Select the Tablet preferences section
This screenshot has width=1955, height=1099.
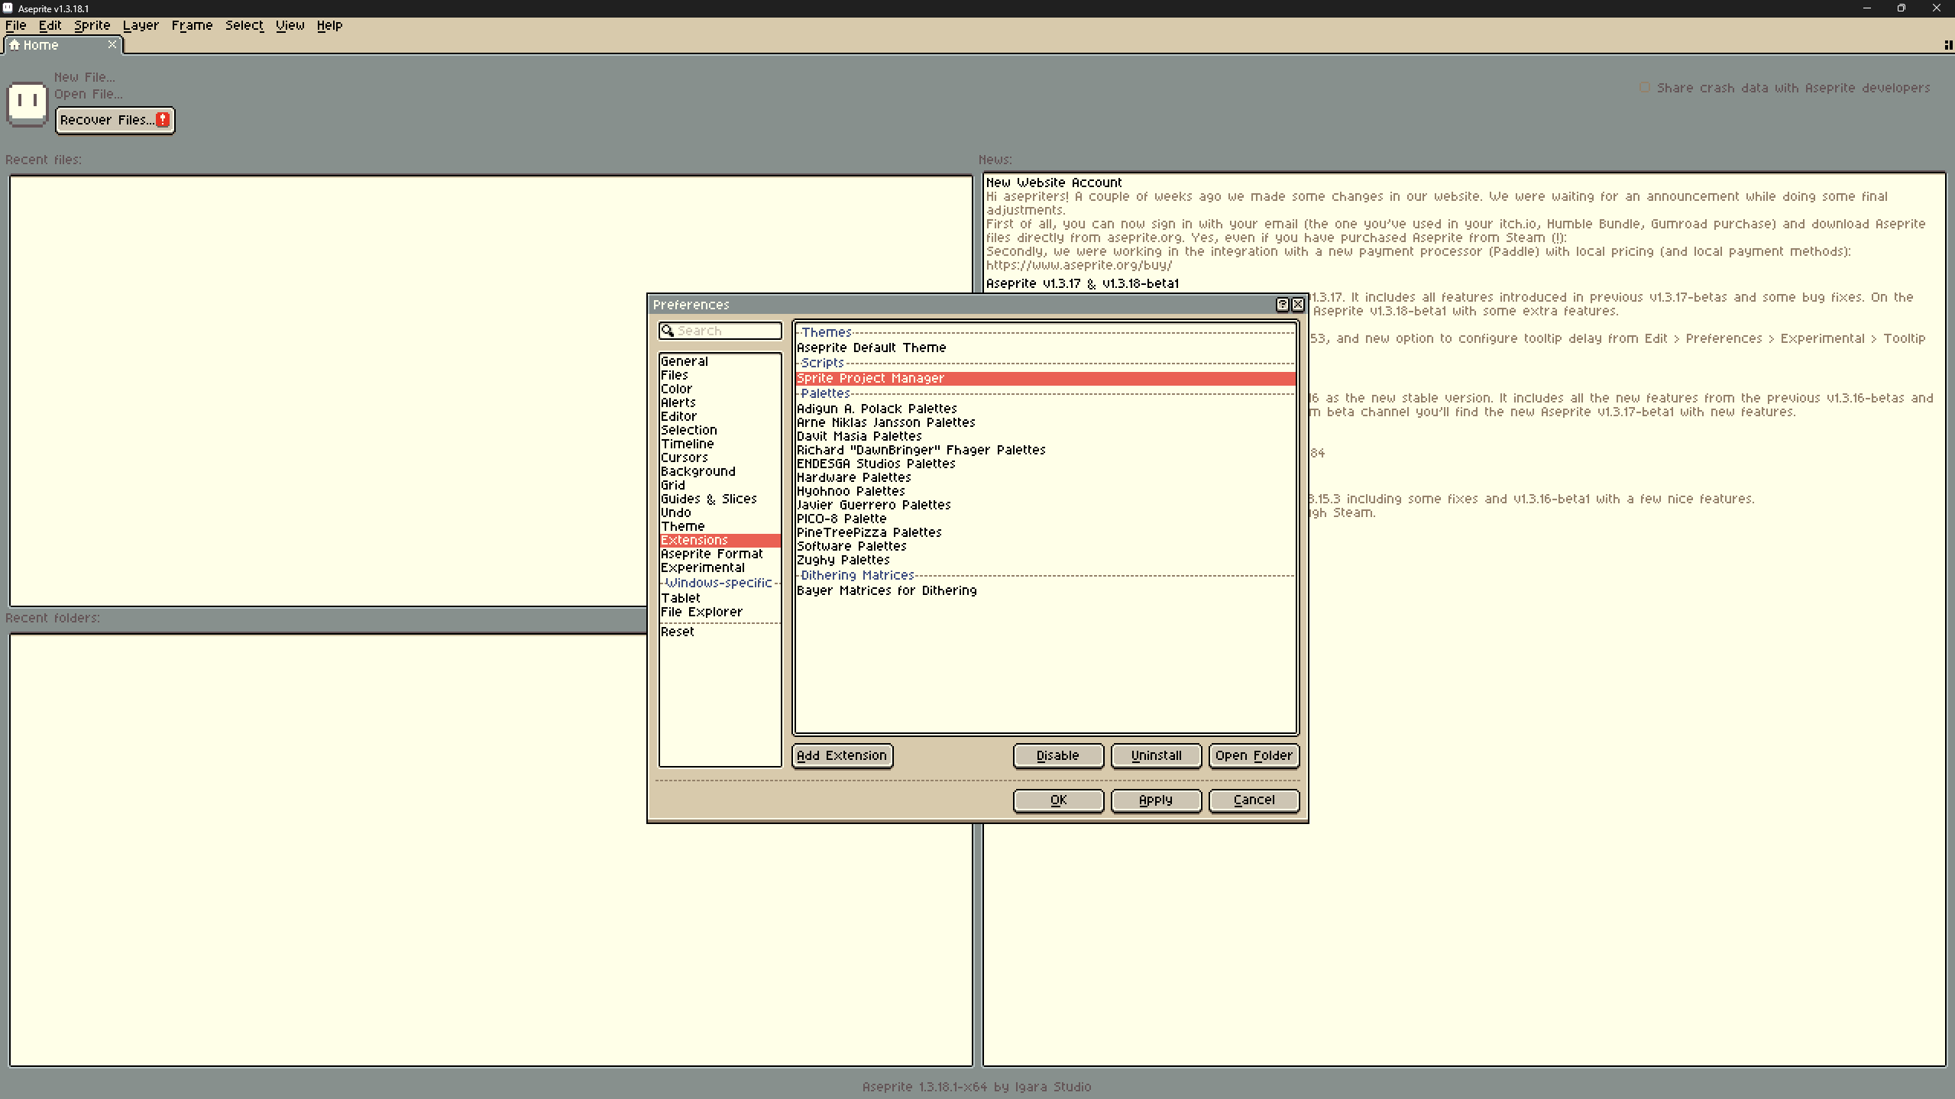pyautogui.click(x=720, y=598)
